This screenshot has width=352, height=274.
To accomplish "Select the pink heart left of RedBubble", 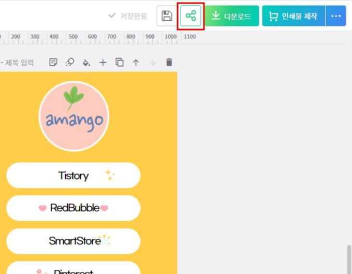I will (x=42, y=208).
